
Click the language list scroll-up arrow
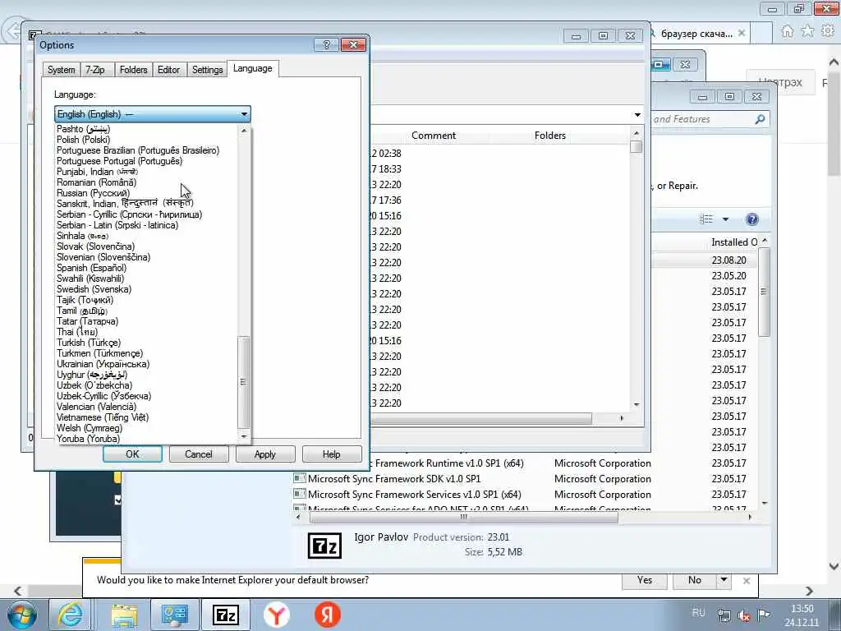click(x=244, y=131)
